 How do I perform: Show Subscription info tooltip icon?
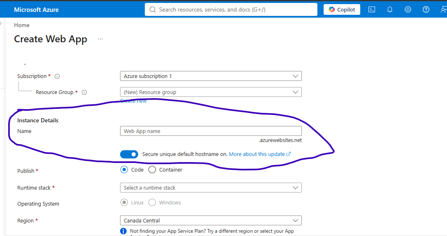57,76
